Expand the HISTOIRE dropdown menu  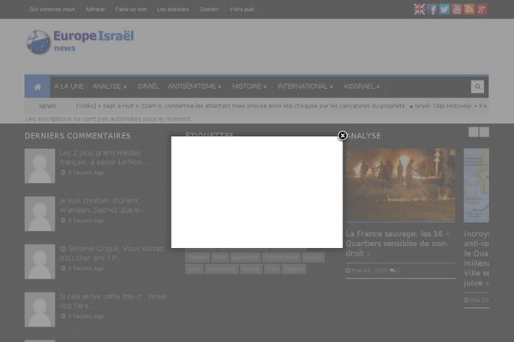(x=249, y=86)
